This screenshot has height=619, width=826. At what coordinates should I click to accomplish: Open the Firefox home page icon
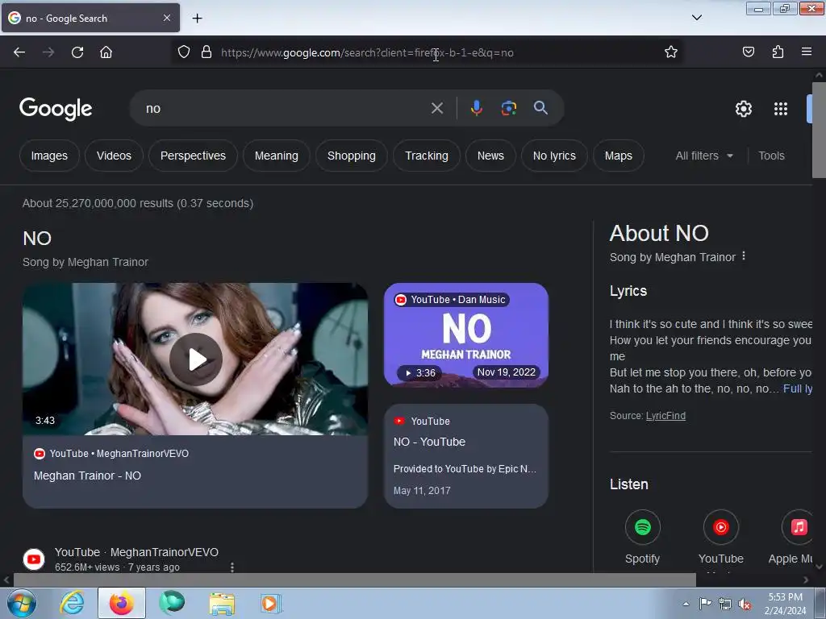click(x=106, y=52)
